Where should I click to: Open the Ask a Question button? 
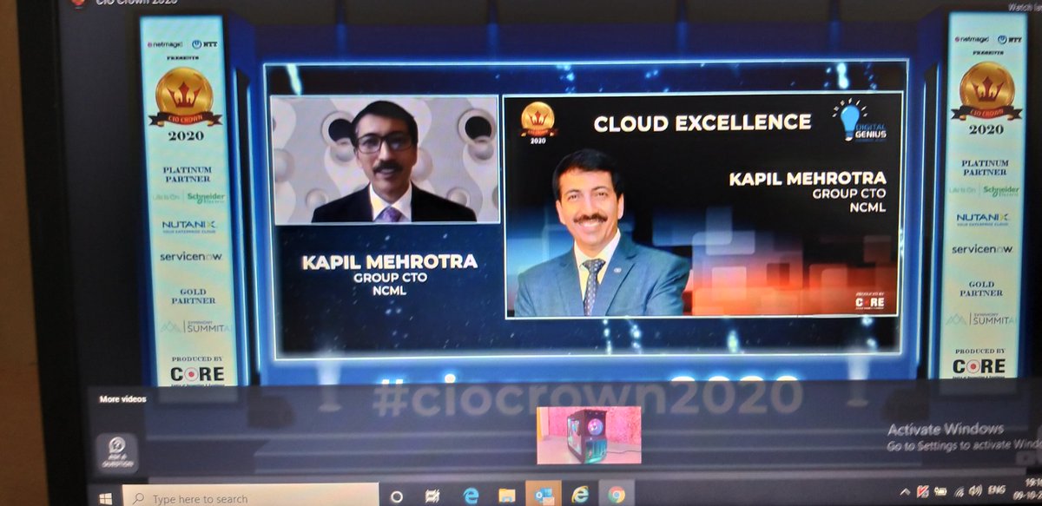117,452
